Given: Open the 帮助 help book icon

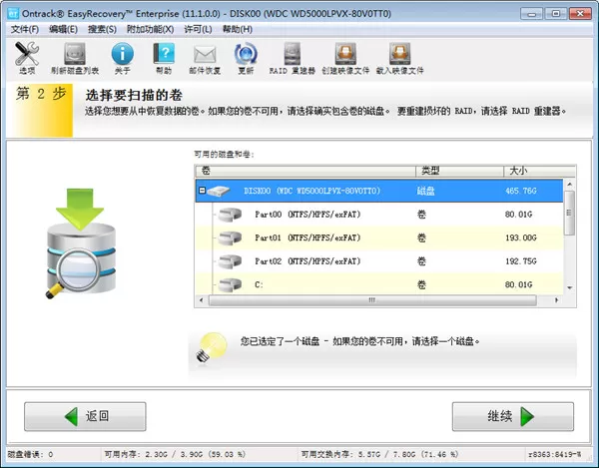Looking at the screenshot, I should [164, 54].
